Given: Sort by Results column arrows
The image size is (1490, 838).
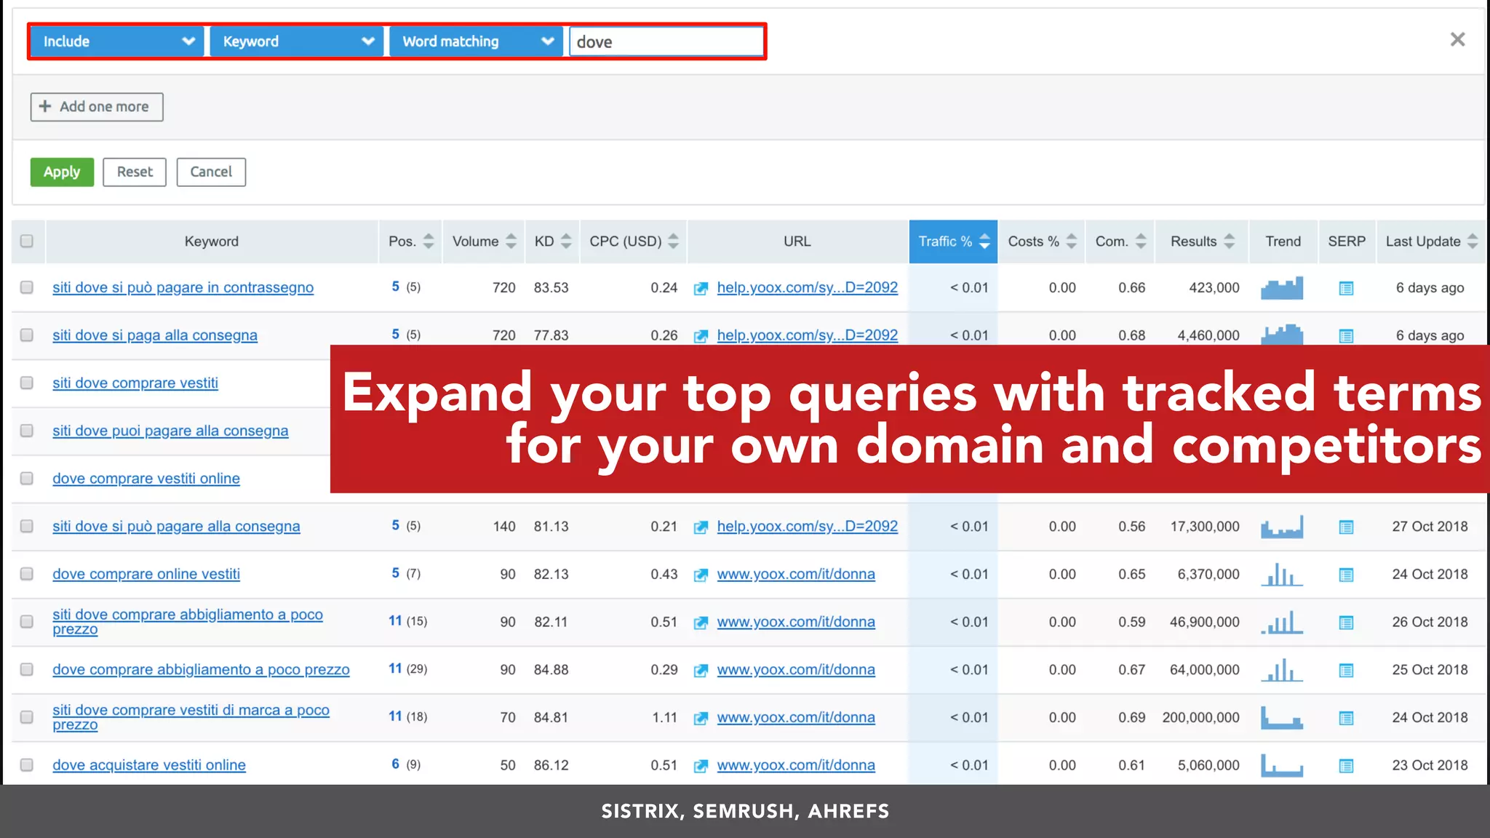Looking at the screenshot, I should [1229, 241].
